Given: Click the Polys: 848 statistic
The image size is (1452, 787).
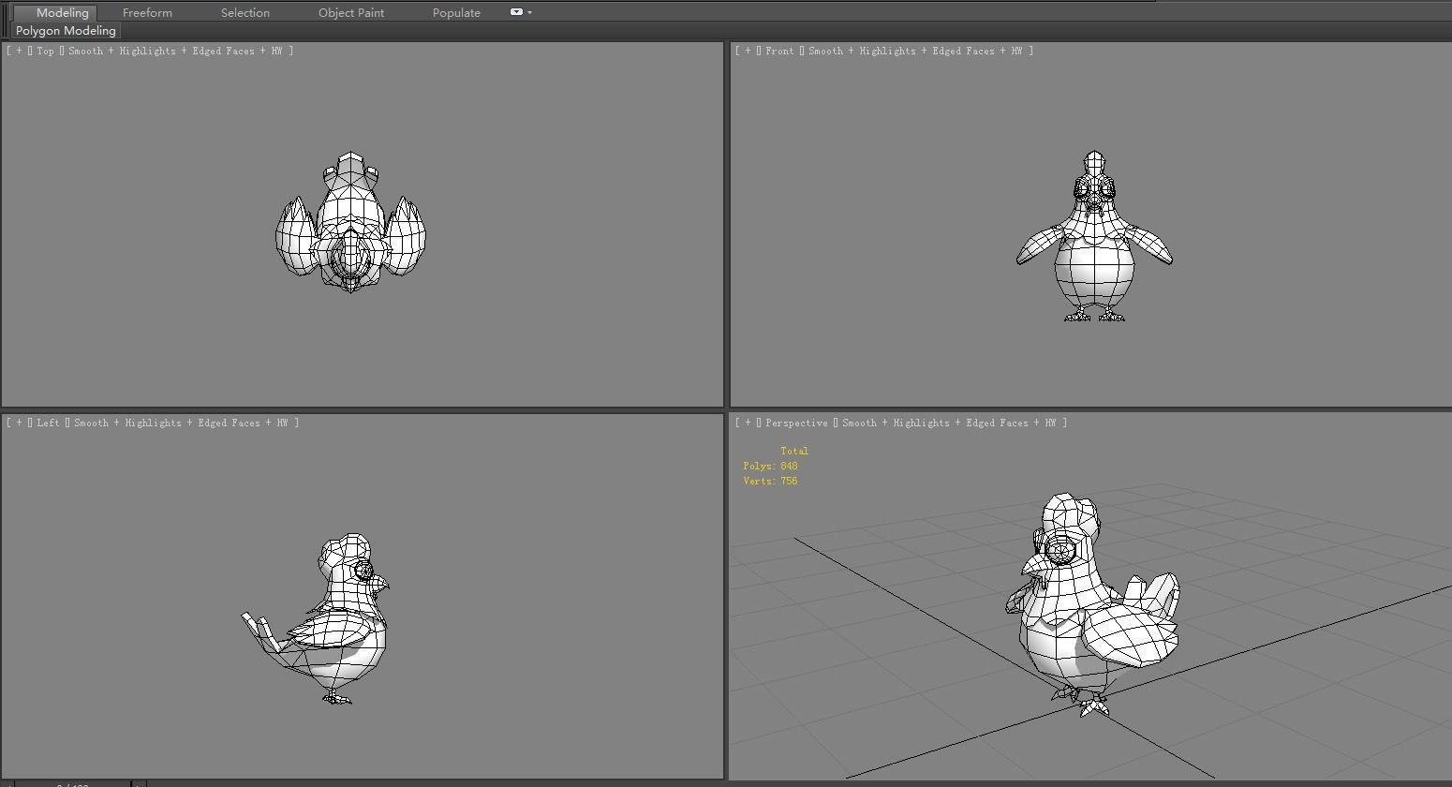Looking at the screenshot, I should [x=770, y=466].
